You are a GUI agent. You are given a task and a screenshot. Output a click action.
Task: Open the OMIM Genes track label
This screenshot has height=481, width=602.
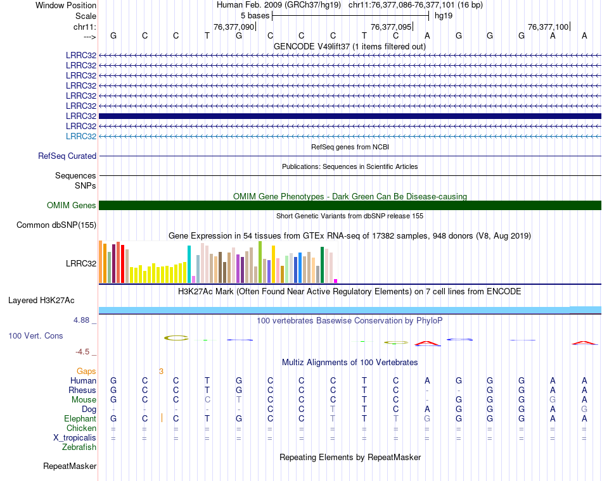click(x=71, y=205)
